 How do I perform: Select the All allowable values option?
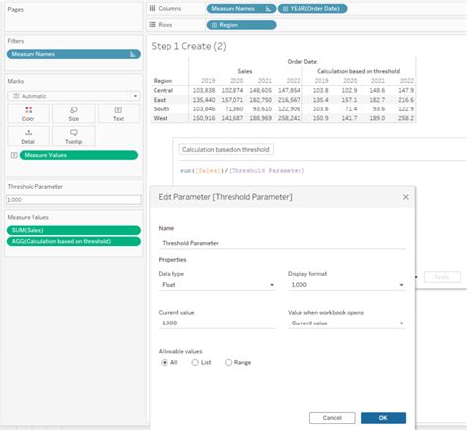tap(165, 362)
